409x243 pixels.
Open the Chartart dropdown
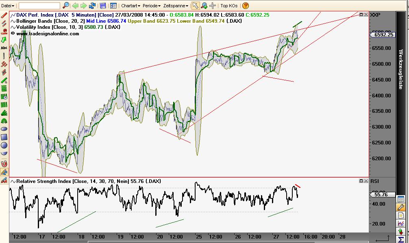[131, 6]
